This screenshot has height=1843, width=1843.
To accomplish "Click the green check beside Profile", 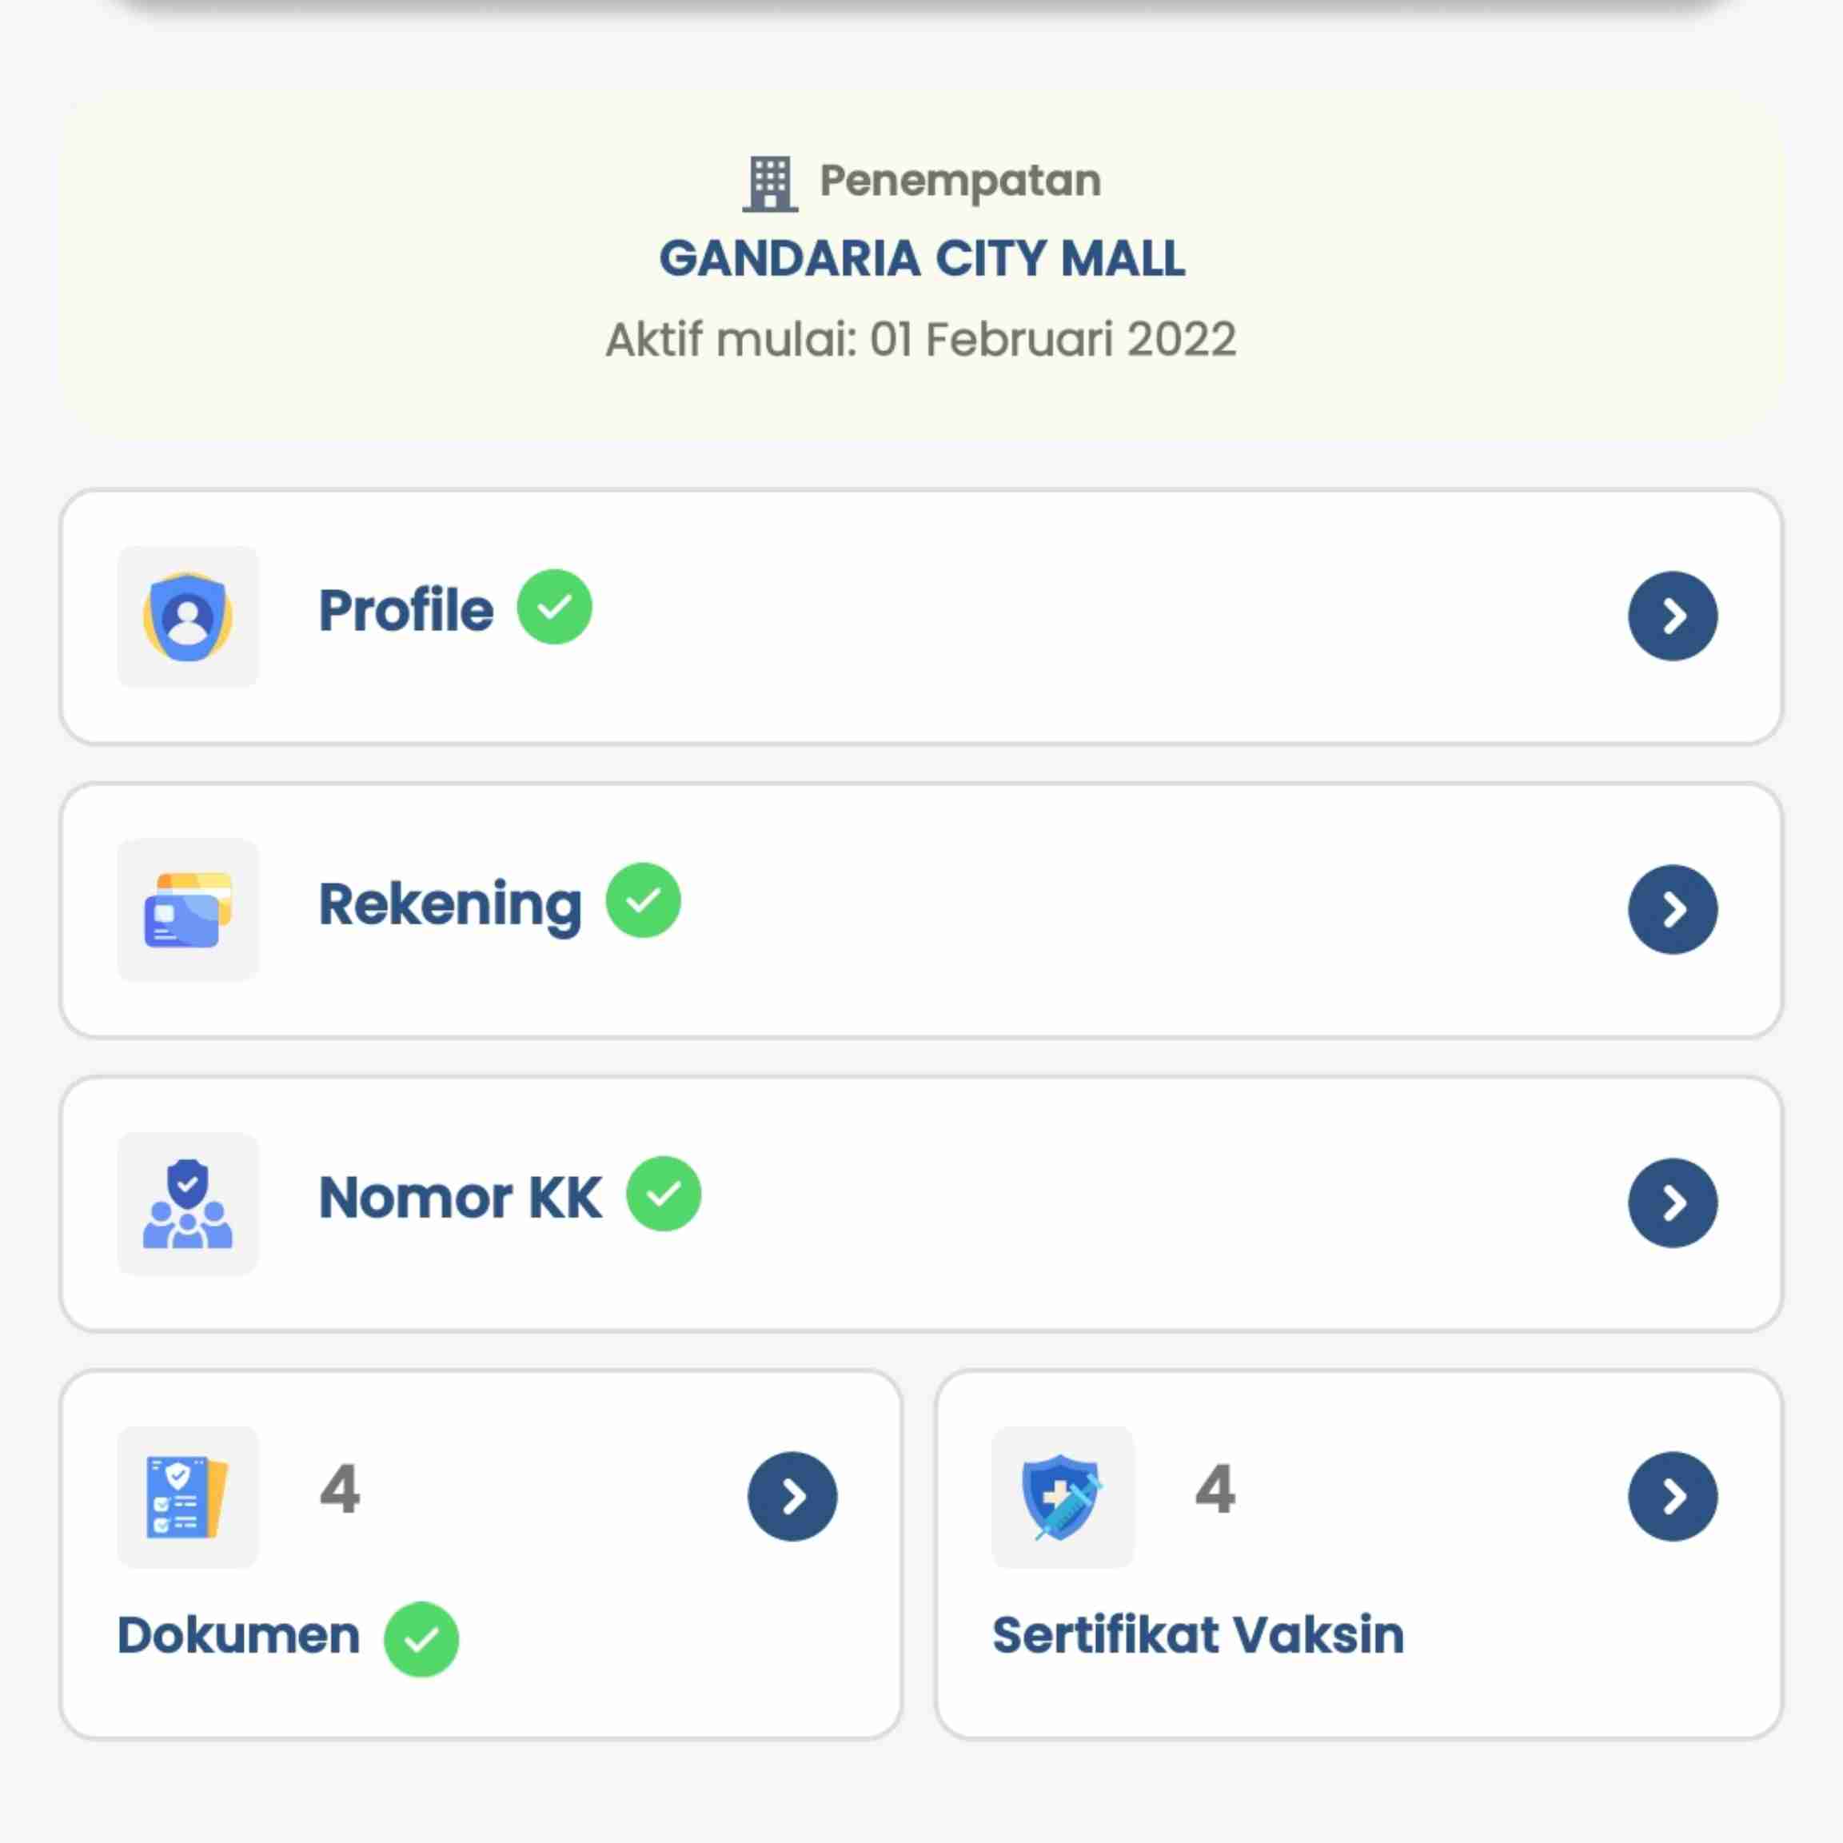I will (x=554, y=607).
